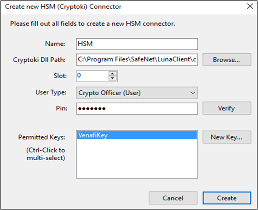Click the "Permitted Keys:" label

click(x=41, y=137)
